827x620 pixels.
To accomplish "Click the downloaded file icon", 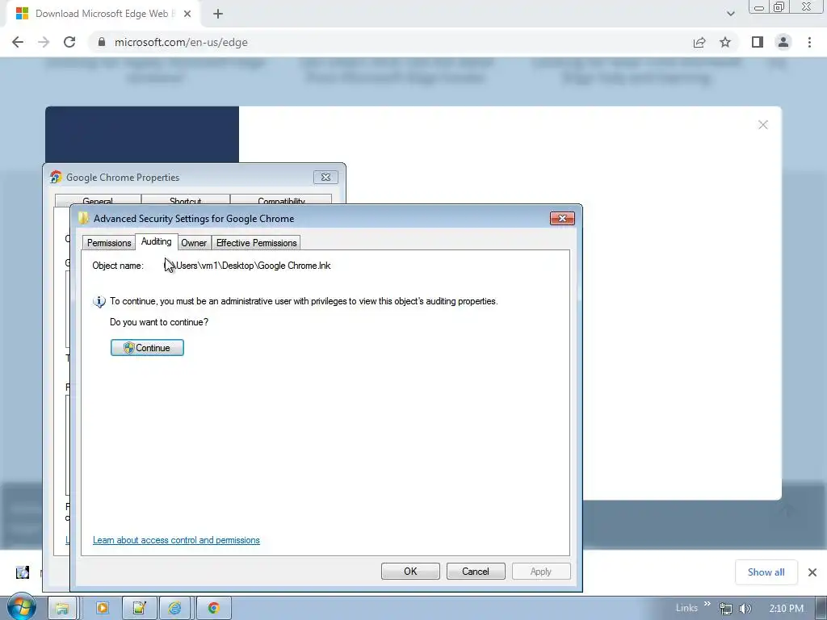I will coord(22,572).
